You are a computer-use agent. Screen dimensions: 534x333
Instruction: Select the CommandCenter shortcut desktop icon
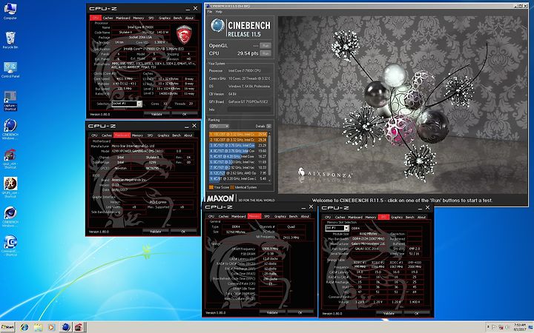click(x=10, y=246)
